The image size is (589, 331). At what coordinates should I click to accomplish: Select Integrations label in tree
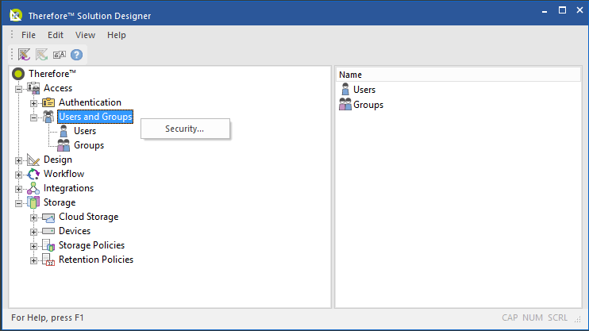click(x=68, y=188)
